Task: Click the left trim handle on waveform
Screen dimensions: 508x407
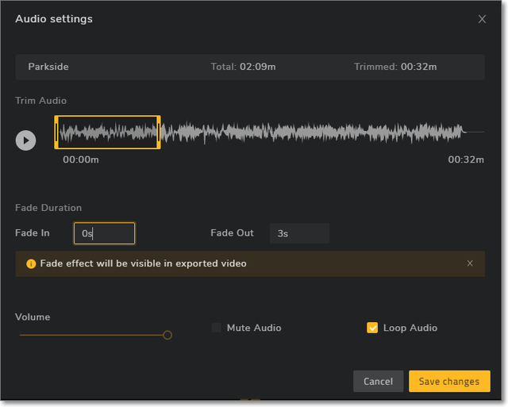Action: 56,132
